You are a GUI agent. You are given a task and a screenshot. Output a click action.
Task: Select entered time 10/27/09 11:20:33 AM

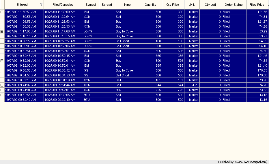click(24, 26)
